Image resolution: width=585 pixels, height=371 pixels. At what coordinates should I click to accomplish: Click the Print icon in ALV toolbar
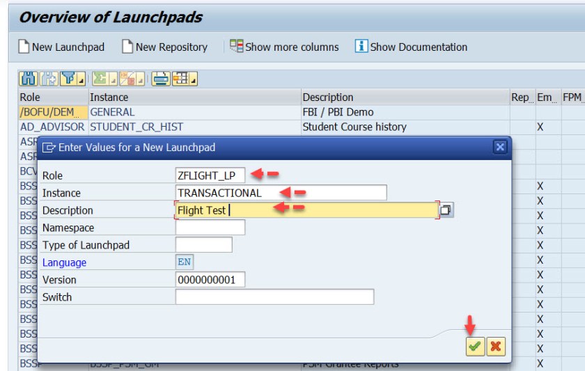[161, 79]
